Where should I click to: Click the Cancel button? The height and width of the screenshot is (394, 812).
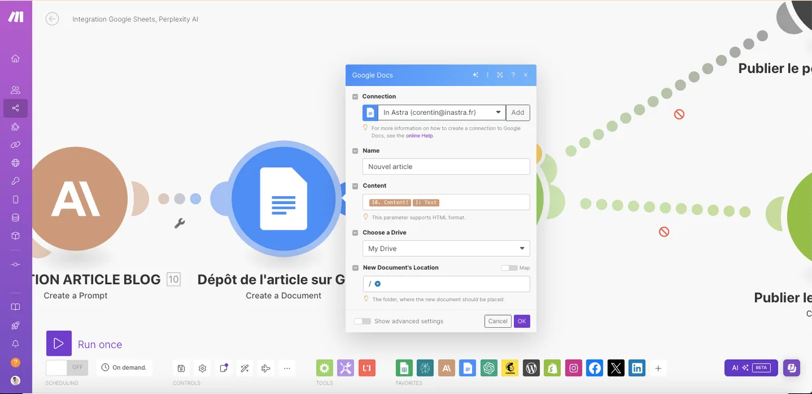point(498,321)
